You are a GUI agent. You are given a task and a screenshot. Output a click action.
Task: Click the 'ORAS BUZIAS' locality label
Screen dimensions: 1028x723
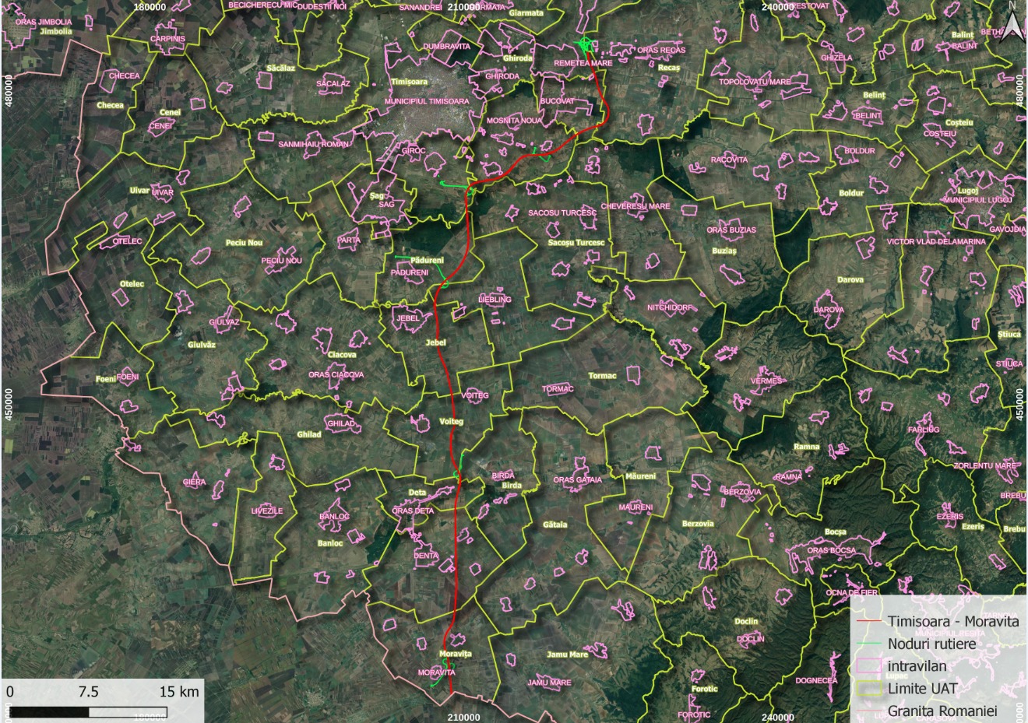[731, 230]
